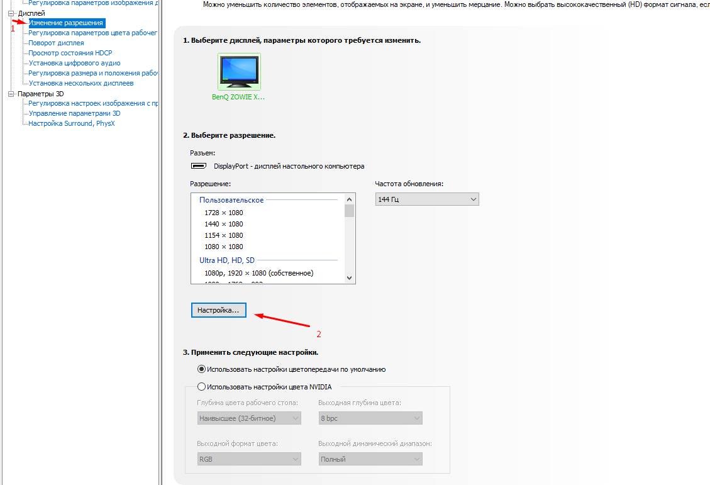
Task: Open Управление параметрами 3D page
Action: click(x=74, y=113)
